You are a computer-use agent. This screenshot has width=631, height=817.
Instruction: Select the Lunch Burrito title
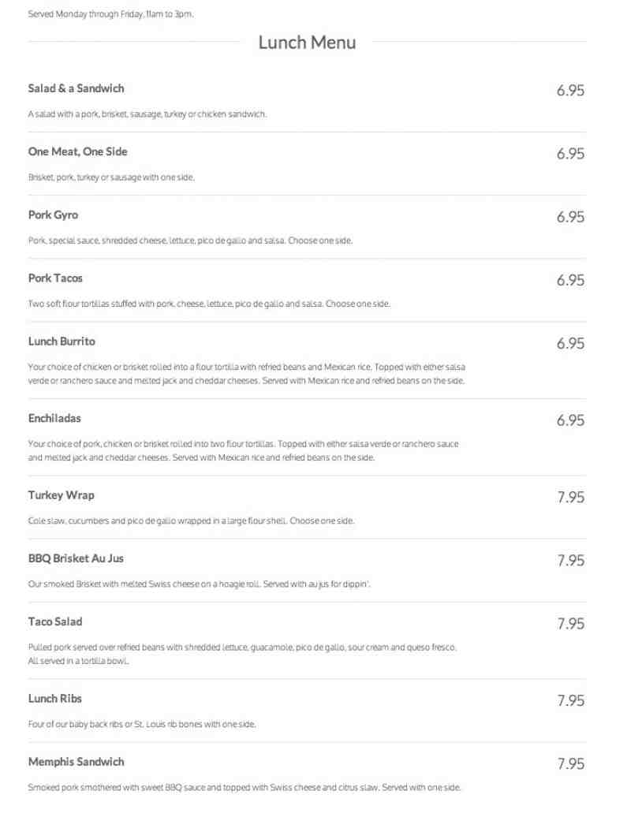(x=62, y=341)
